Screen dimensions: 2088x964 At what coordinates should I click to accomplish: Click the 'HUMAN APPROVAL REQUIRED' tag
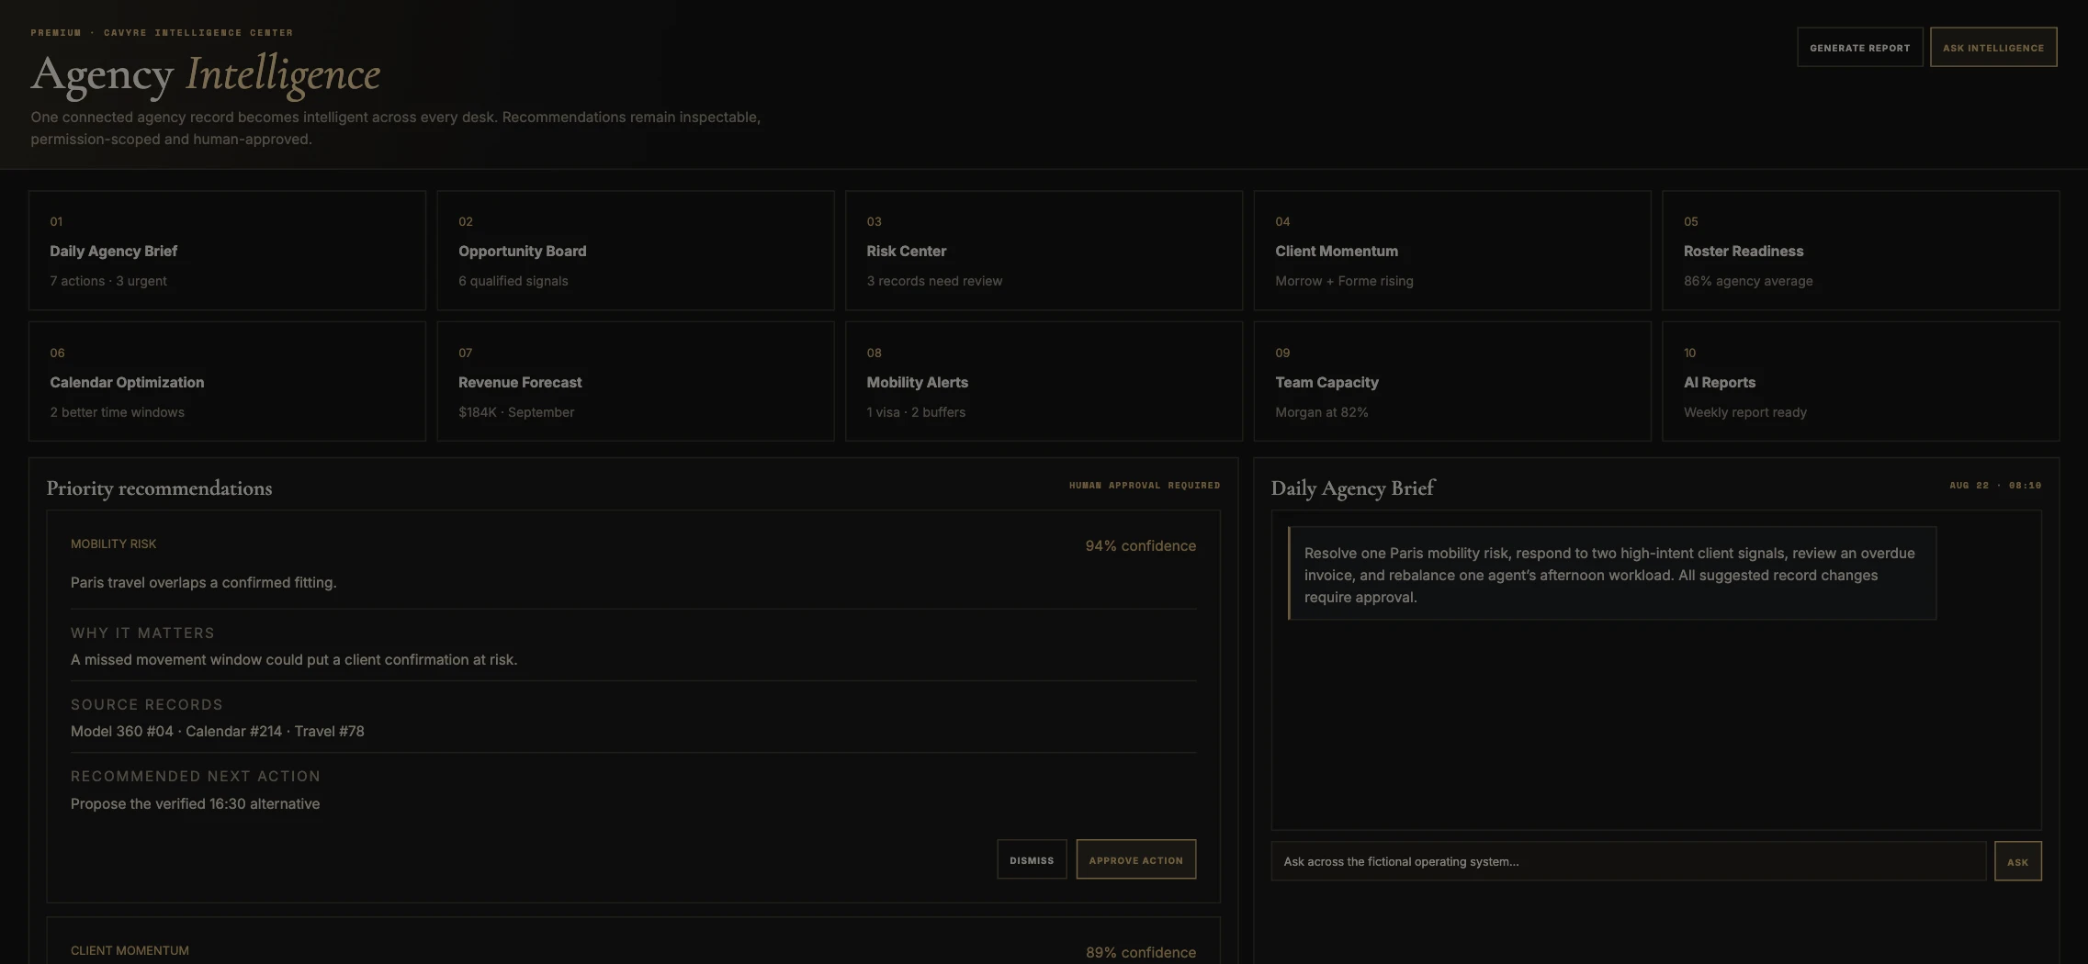pyautogui.click(x=1145, y=485)
